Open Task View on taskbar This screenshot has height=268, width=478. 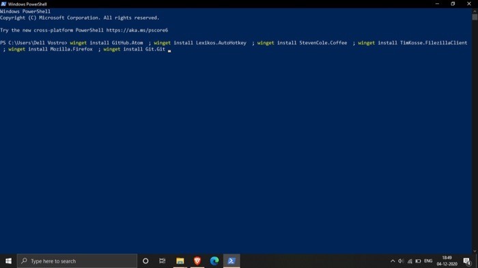click(x=163, y=261)
